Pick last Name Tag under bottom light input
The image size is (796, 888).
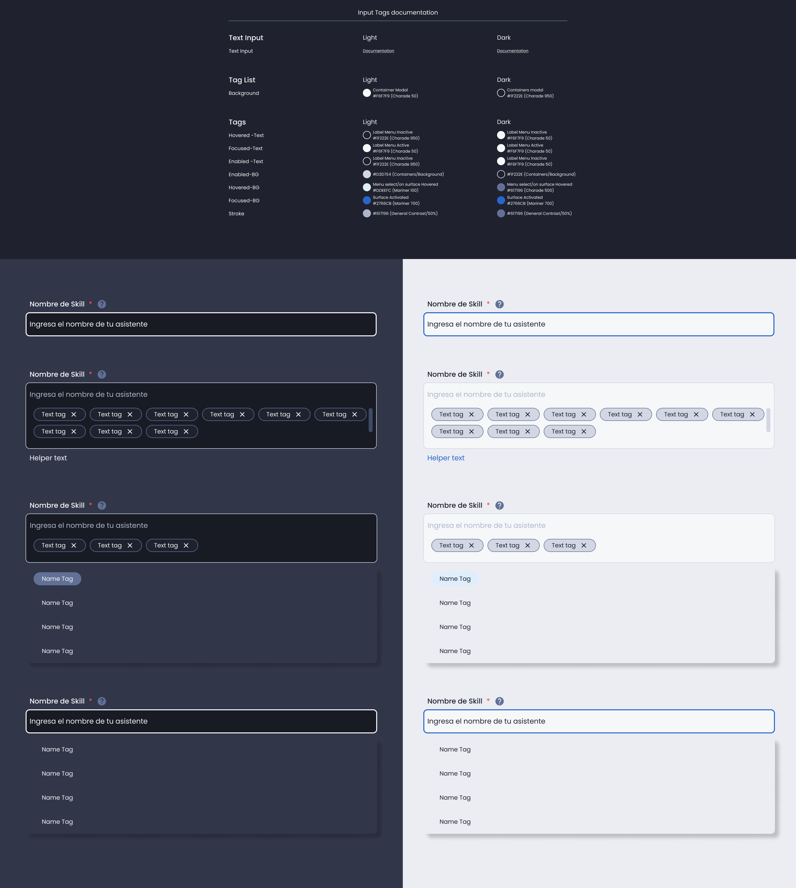pyautogui.click(x=455, y=821)
